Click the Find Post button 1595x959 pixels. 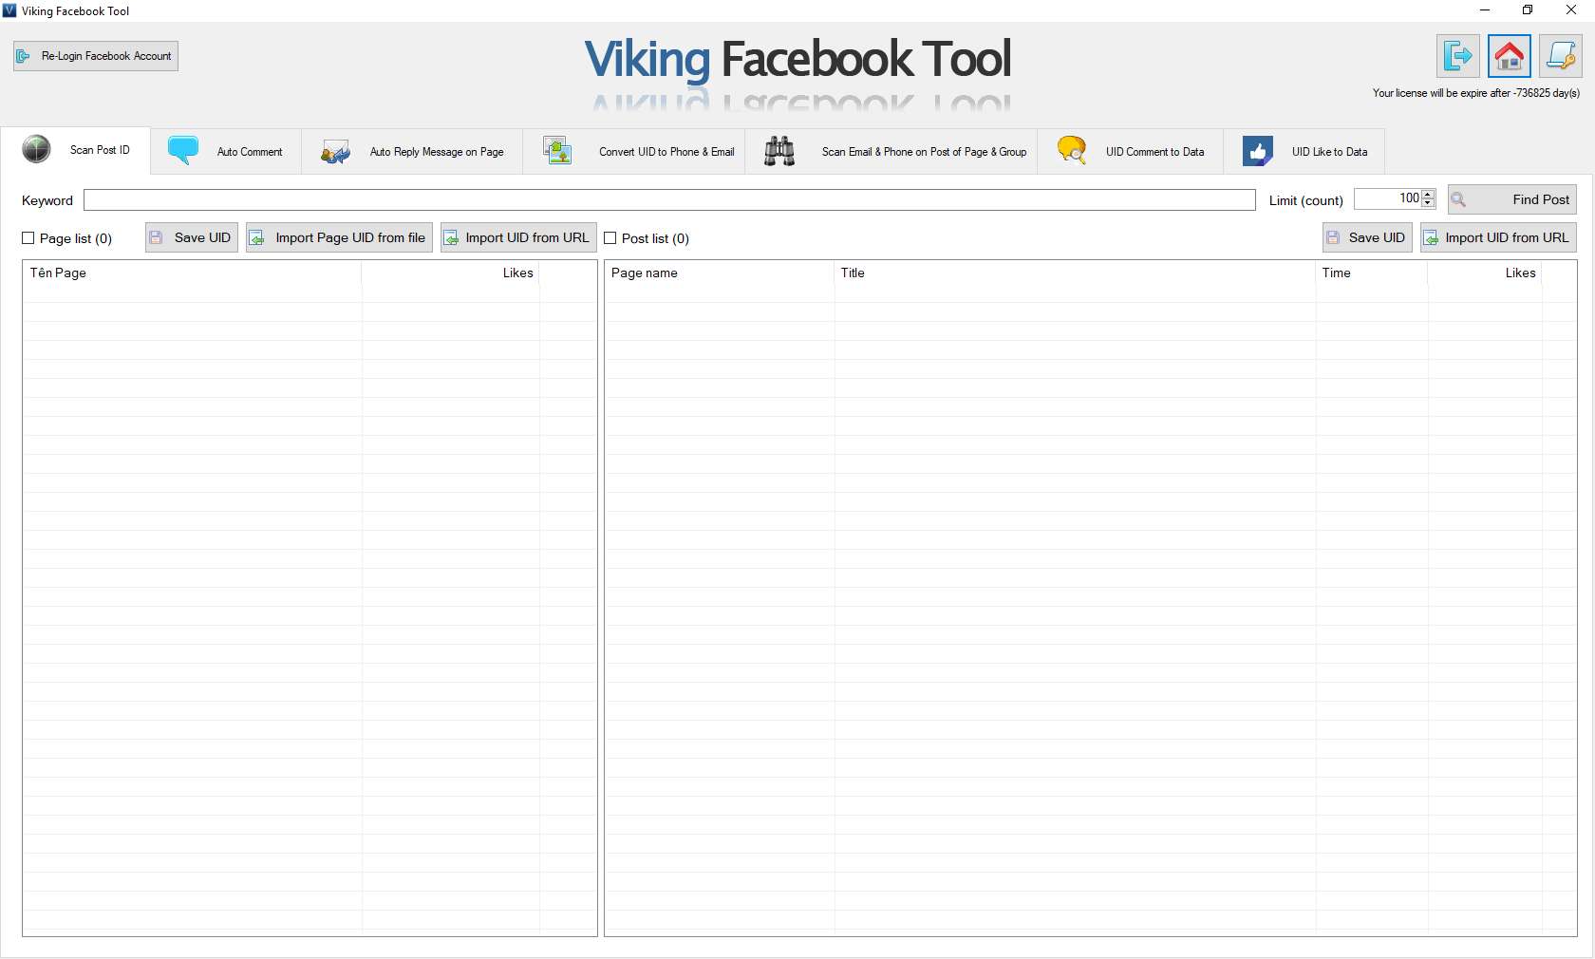click(1512, 199)
